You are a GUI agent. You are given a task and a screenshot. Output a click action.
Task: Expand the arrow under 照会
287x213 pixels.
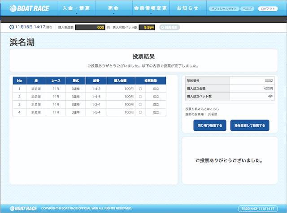(x=113, y=13)
